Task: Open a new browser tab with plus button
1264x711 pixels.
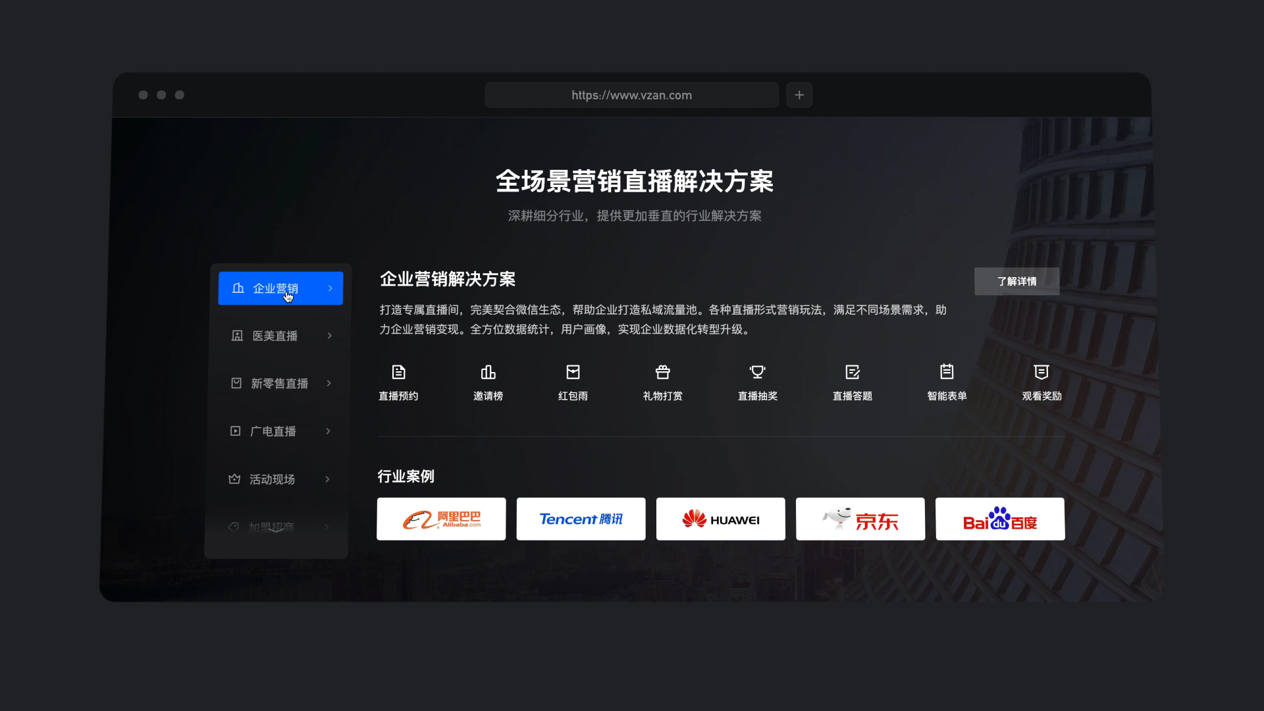Action: coord(799,95)
